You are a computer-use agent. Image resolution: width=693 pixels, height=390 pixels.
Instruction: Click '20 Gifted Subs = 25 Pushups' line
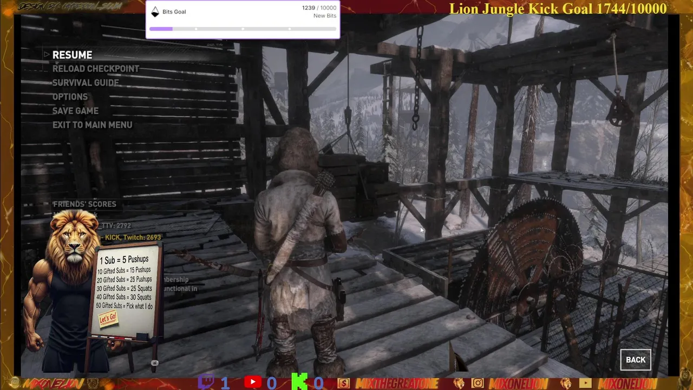[x=125, y=279]
